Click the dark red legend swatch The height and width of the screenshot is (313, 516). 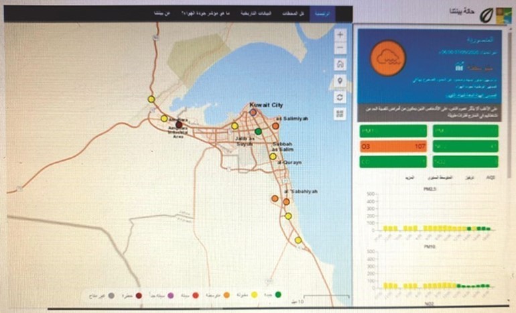click(139, 296)
